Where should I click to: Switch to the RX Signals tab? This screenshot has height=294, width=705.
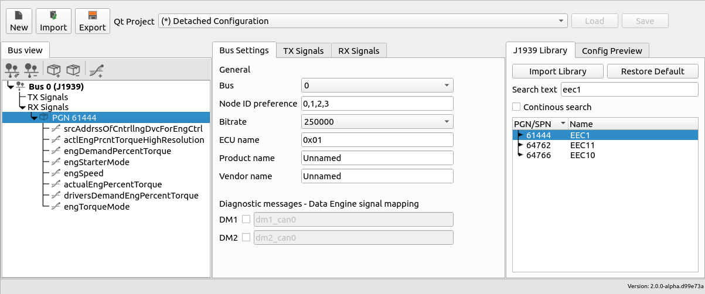click(x=359, y=50)
